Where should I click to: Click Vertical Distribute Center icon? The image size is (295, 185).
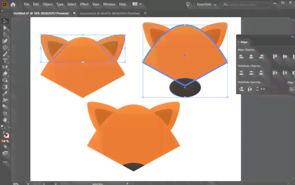(x=251, y=73)
